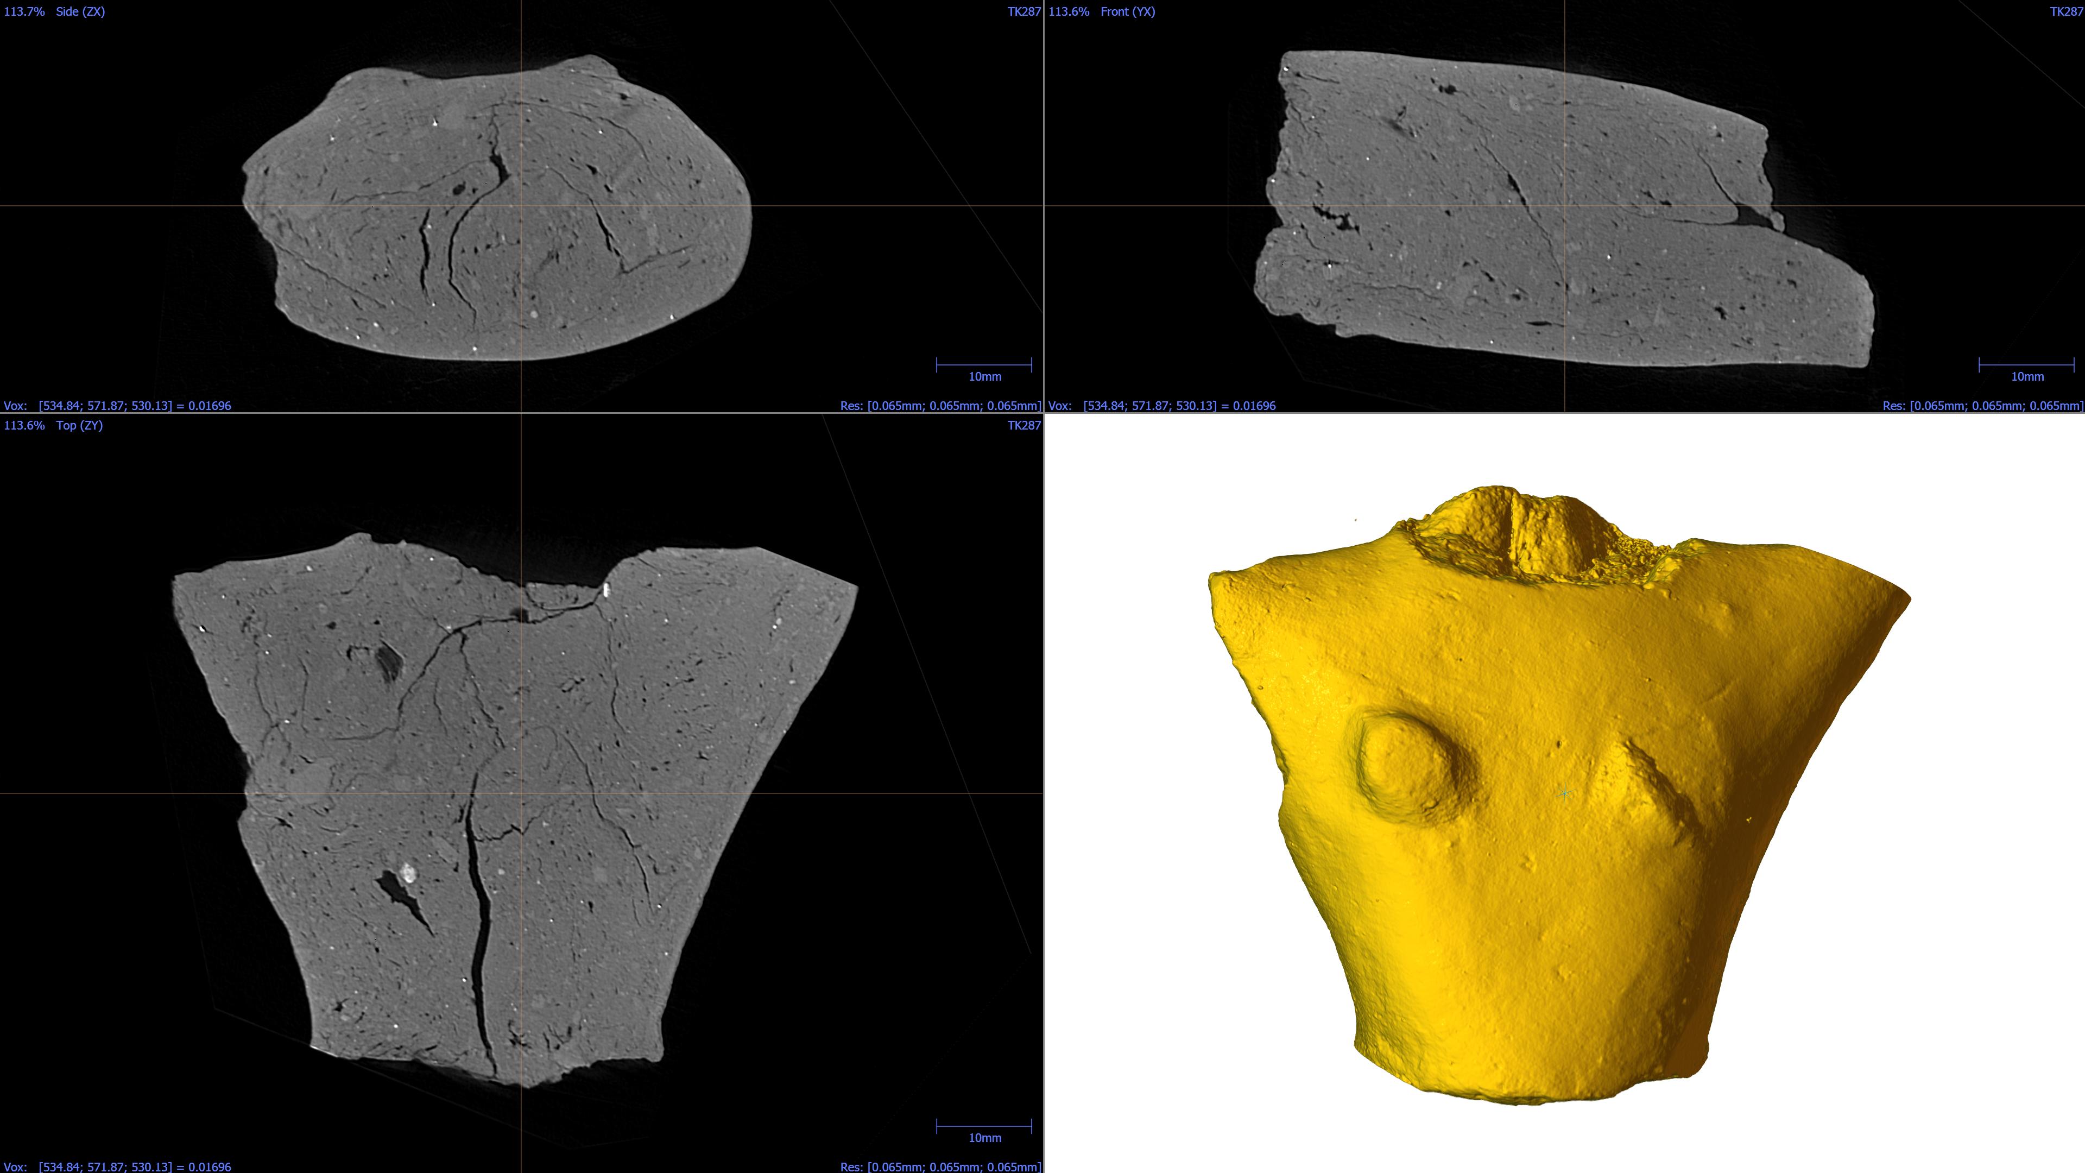Click the 113.6% zoom value in Front view

tap(1069, 11)
